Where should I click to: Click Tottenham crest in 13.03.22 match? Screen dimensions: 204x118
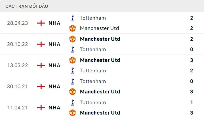[x=73, y=70]
